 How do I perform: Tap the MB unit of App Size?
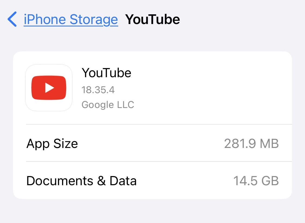(269, 144)
